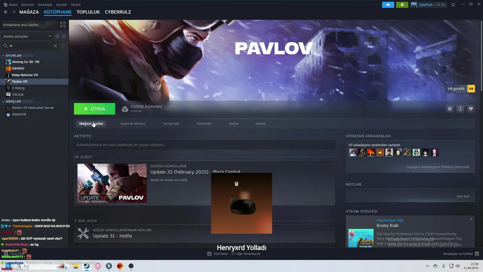Open Rehberler link
The height and width of the screenshot is (272, 483).
[204, 124]
